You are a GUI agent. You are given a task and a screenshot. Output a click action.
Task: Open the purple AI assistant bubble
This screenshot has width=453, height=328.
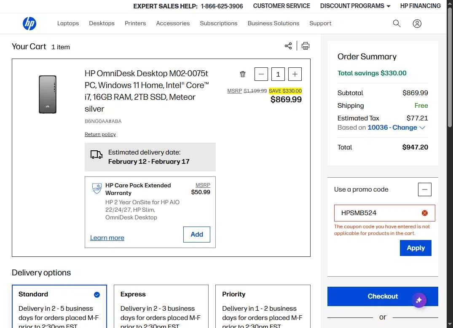tap(419, 300)
